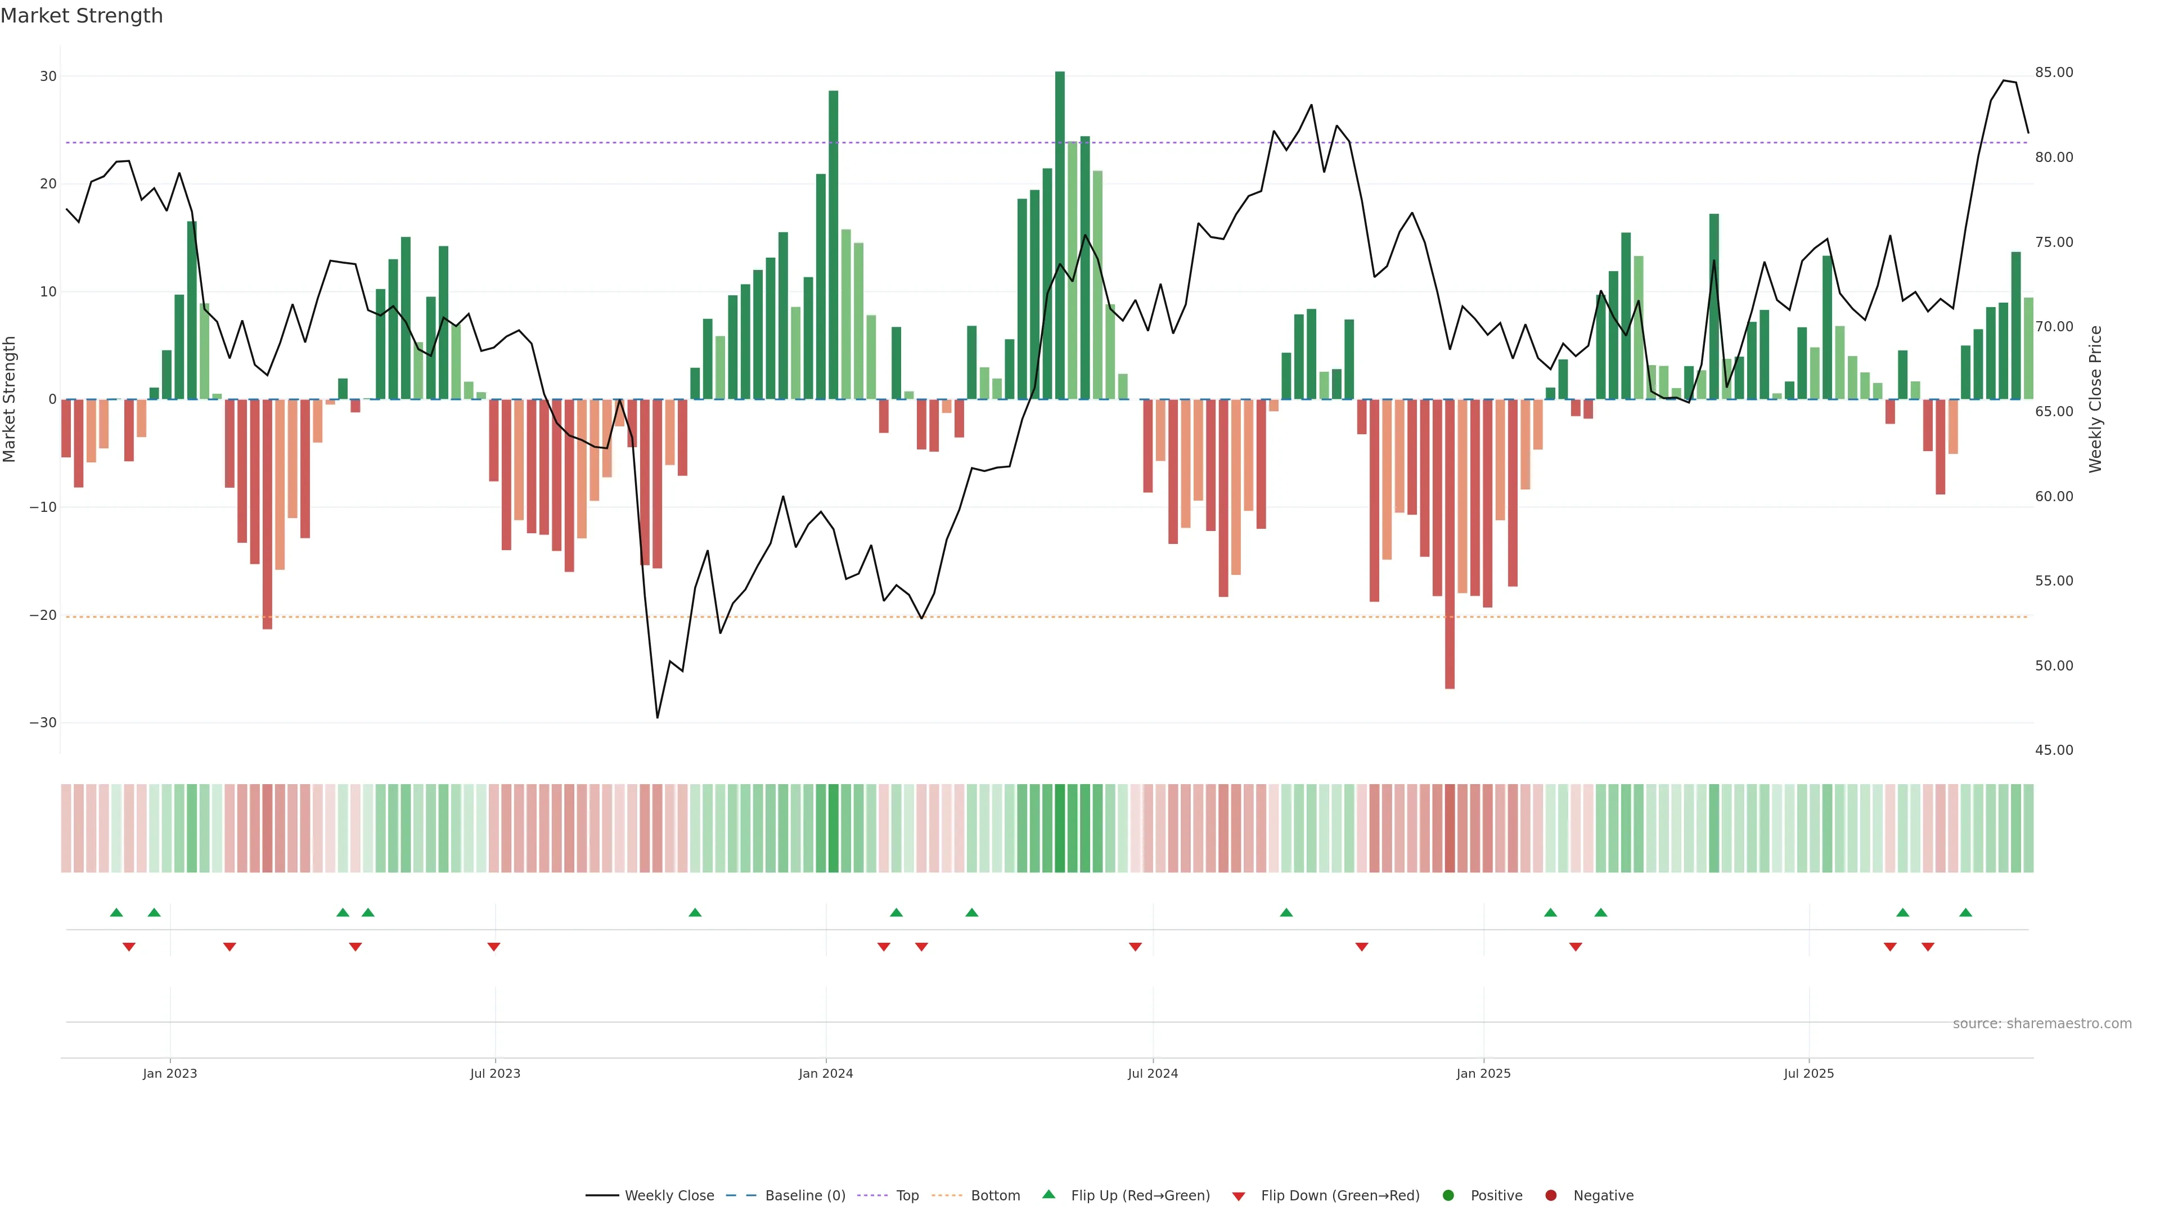Screen dimensions: 2160x1215
Task: Click the Jan 2024 x-axis label
Action: 825,1073
